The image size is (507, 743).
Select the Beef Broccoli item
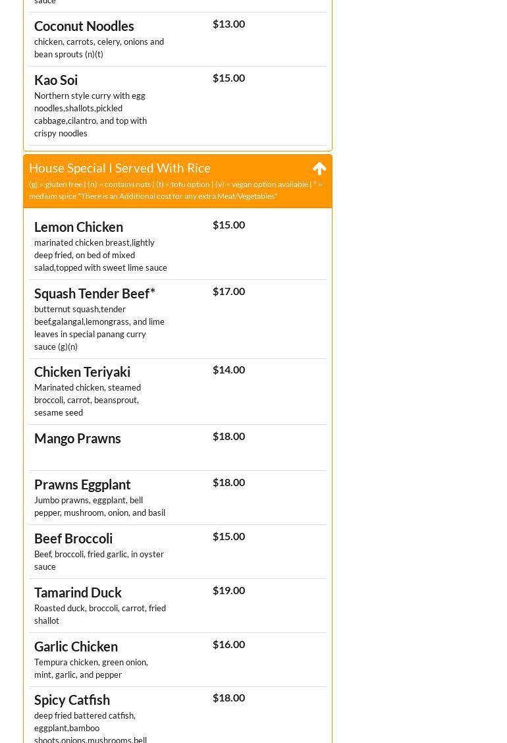pyautogui.click(x=73, y=538)
